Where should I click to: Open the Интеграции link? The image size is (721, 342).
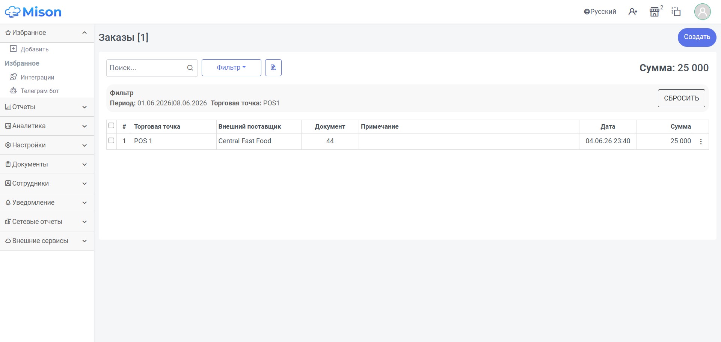[x=38, y=77]
